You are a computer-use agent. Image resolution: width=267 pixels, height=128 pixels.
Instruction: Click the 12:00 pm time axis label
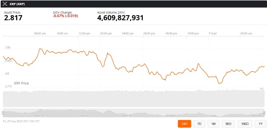pos(84,34)
